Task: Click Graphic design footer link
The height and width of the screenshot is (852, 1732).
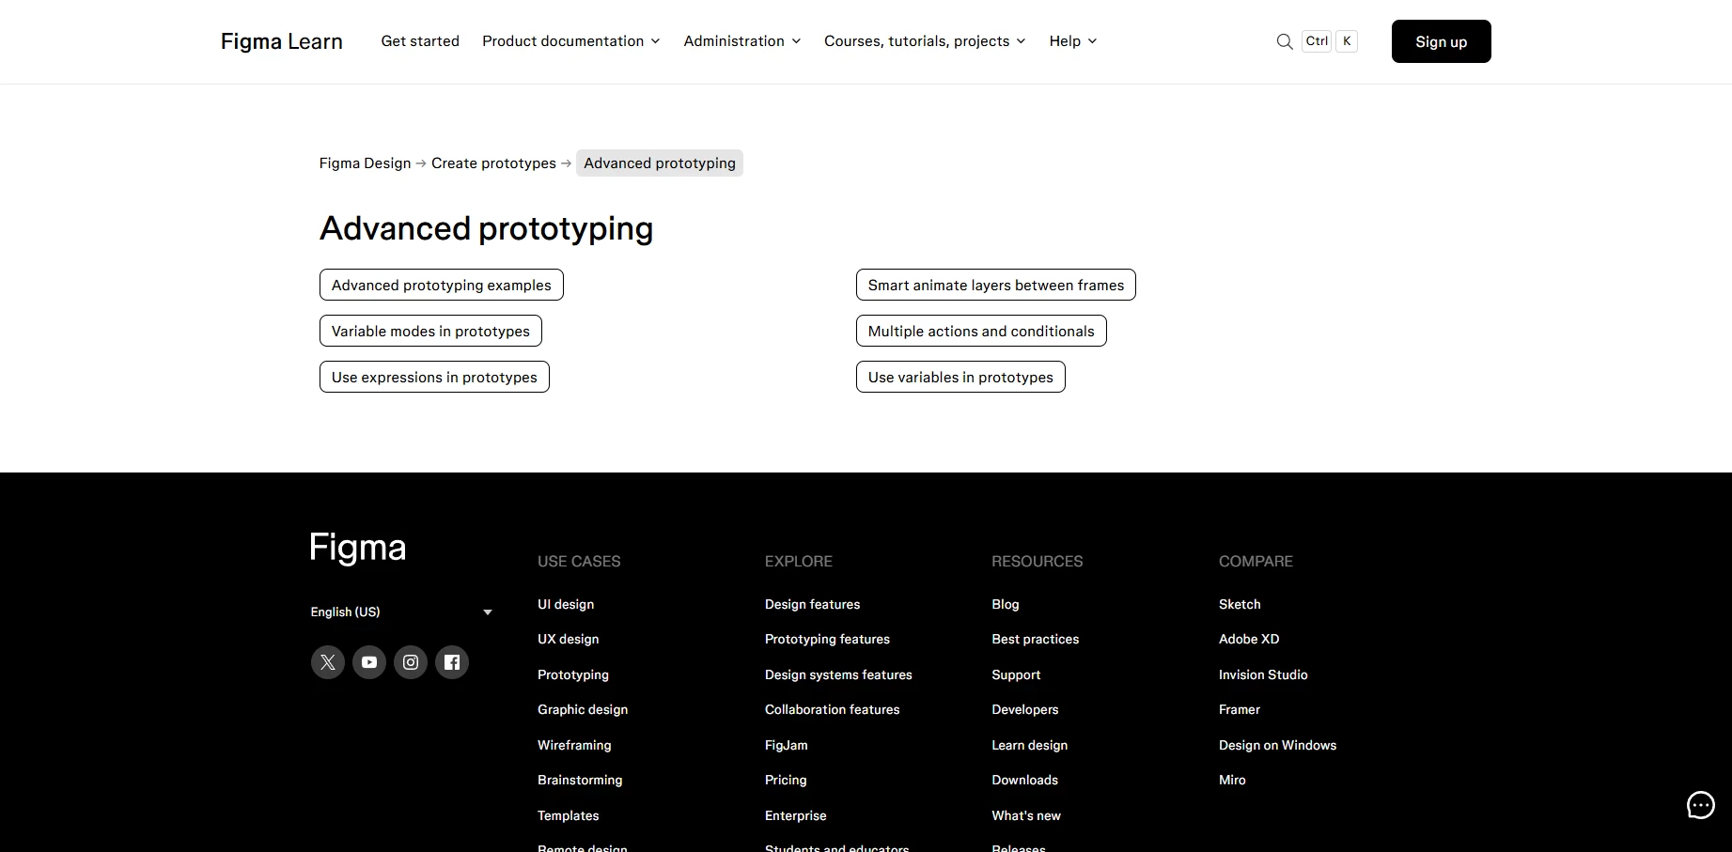Action: [x=583, y=709]
